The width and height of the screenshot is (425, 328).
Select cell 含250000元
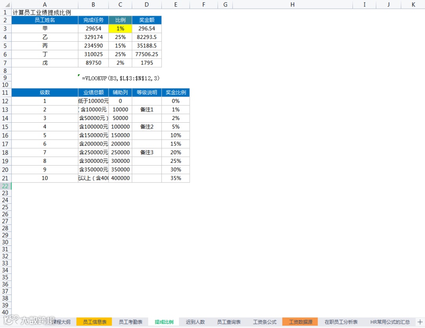[93, 153]
